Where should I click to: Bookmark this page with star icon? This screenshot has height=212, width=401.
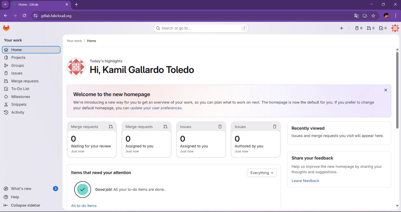coord(373,16)
